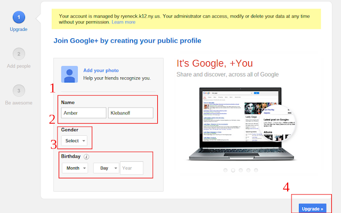Click the profile photo placeholder avatar

(x=69, y=75)
